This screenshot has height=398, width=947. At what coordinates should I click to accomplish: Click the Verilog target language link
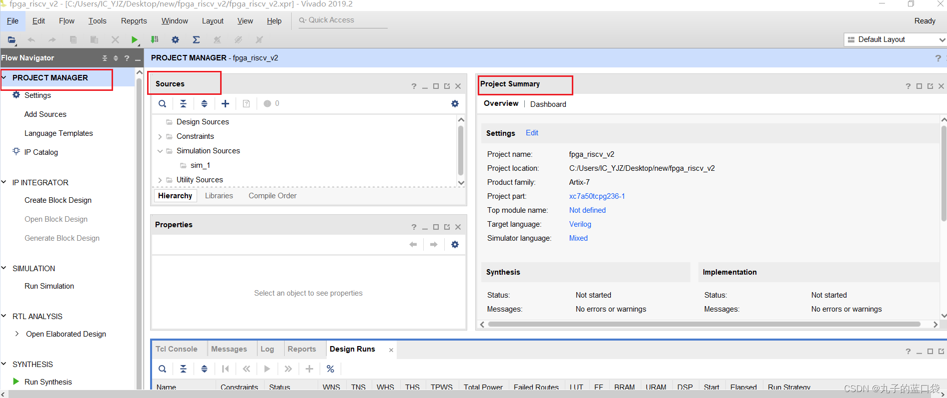pyautogui.click(x=580, y=224)
